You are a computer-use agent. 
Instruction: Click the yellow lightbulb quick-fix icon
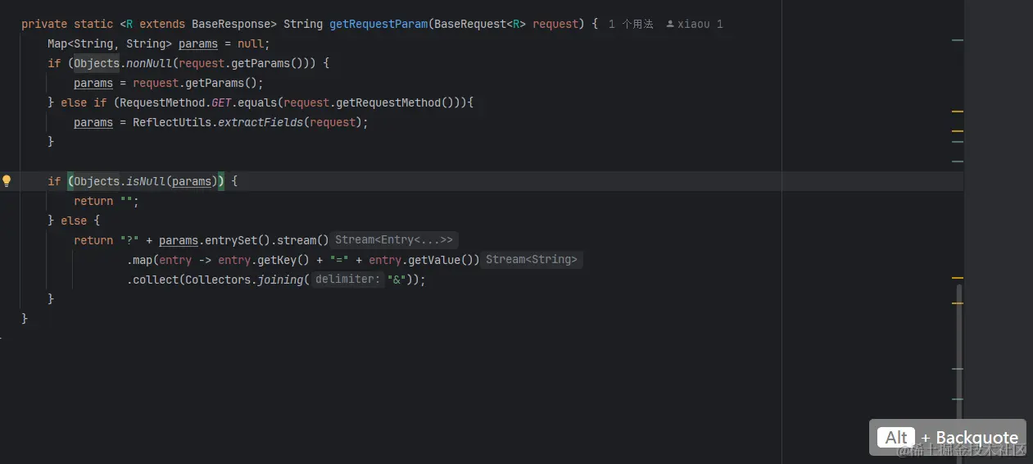tap(7, 181)
